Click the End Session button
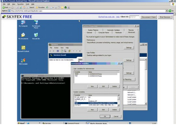The height and width of the screenshot is (129, 176). pyautogui.click(x=165, y=17)
